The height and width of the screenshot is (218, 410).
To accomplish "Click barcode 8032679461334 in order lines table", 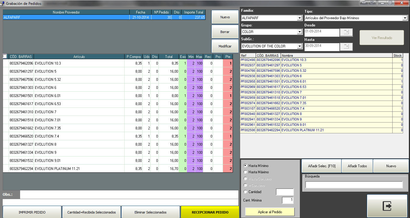I will pos(21,153).
